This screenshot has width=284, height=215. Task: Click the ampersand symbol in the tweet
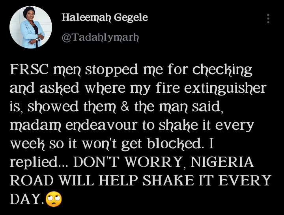(x=125, y=107)
